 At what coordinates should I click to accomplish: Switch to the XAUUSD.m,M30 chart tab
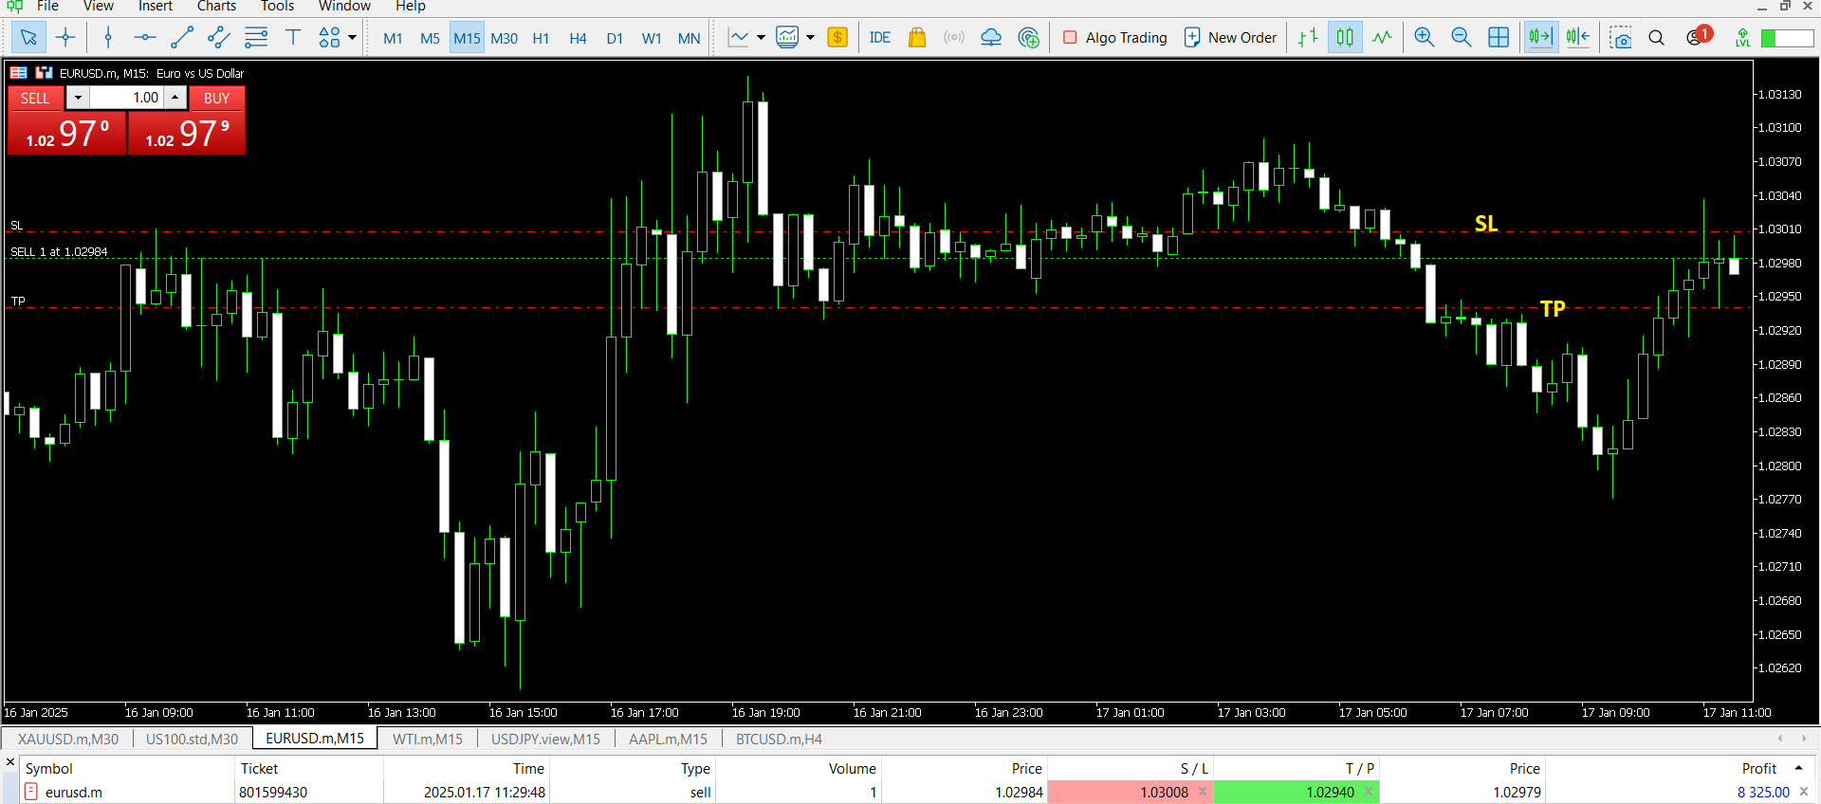pyautogui.click(x=68, y=739)
